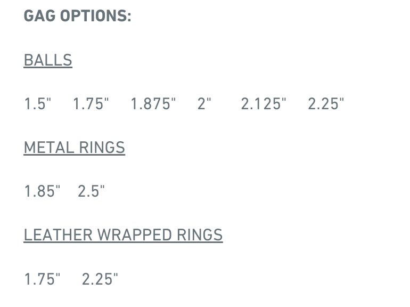Select the 1.875" ball size
Screen dimensions: 410x307
click(x=153, y=103)
